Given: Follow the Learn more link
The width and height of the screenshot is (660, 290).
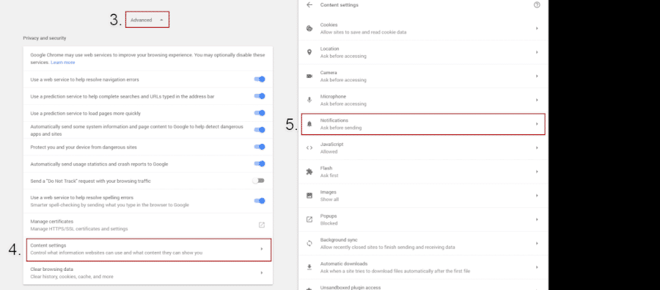Looking at the screenshot, I should 63,62.
